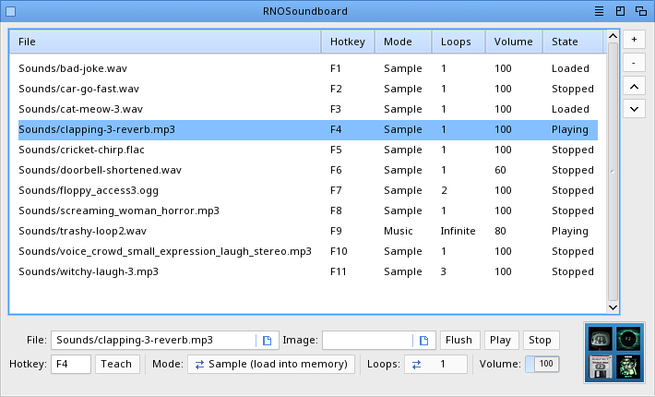Click the State column header

[x=572, y=42]
